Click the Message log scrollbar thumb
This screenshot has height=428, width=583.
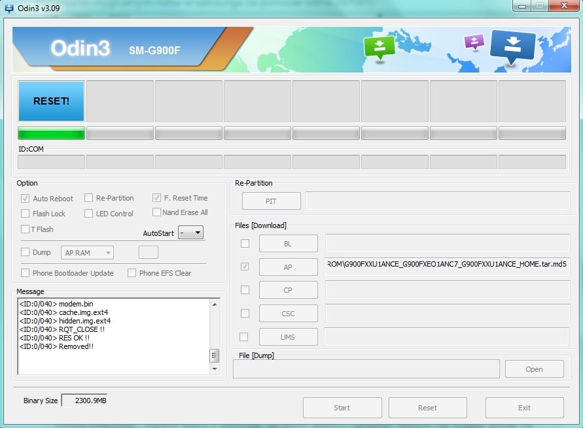214,355
